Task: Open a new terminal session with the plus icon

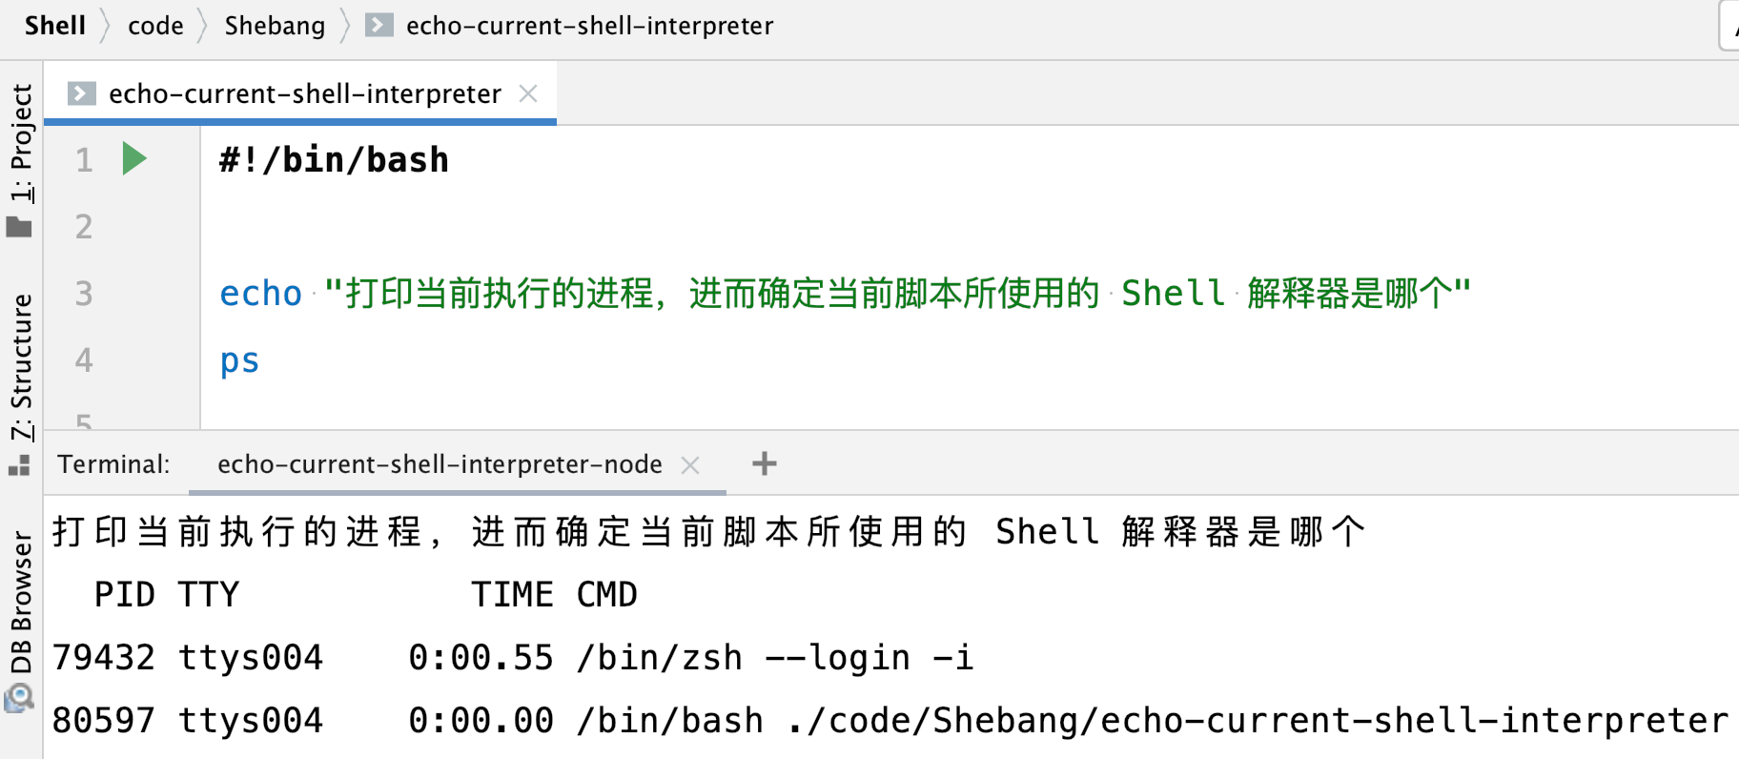Action: pyautogui.click(x=764, y=463)
